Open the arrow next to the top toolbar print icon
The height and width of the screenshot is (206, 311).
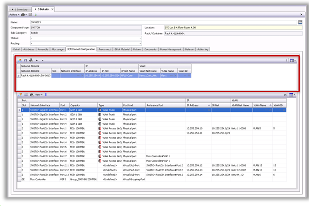pyautogui.click(x=26, y=15)
